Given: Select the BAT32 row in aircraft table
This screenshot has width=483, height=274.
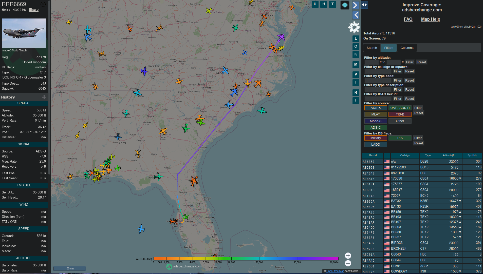Looking at the screenshot, I should tap(422, 201).
